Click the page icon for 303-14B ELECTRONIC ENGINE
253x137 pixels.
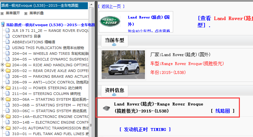pos(8,122)
